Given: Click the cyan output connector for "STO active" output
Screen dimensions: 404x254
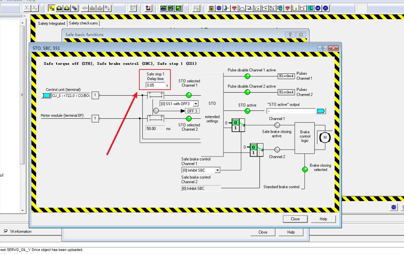Looking at the screenshot, I should point(321,111).
